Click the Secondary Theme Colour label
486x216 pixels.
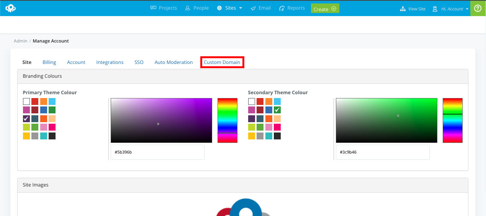[278, 93]
